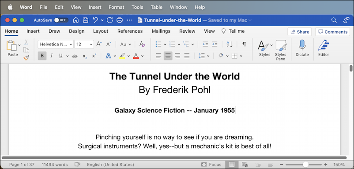Toggle Bold formatting button

42,56
